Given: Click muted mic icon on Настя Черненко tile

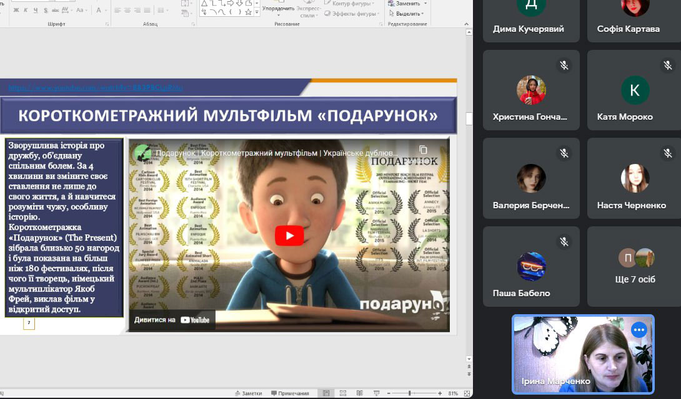Looking at the screenshot, I should coord(667,153).
